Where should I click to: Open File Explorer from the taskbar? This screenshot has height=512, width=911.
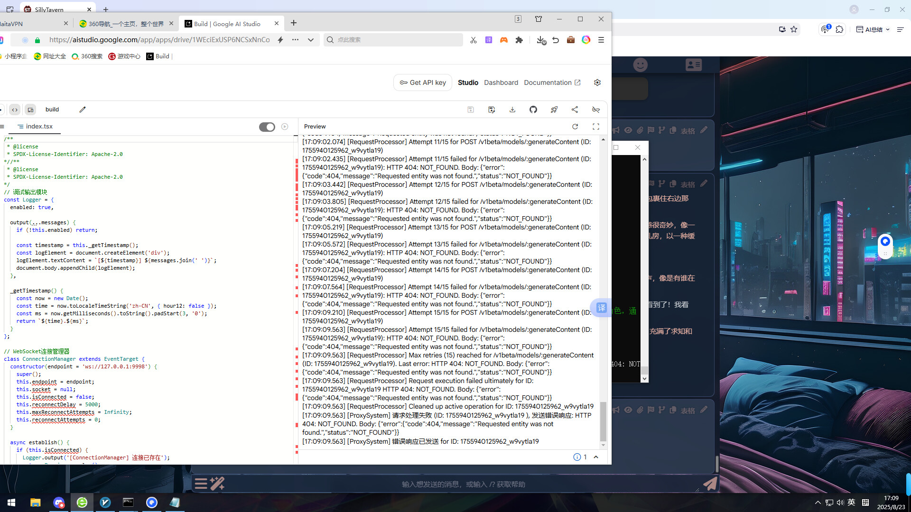tap(36, 503)
